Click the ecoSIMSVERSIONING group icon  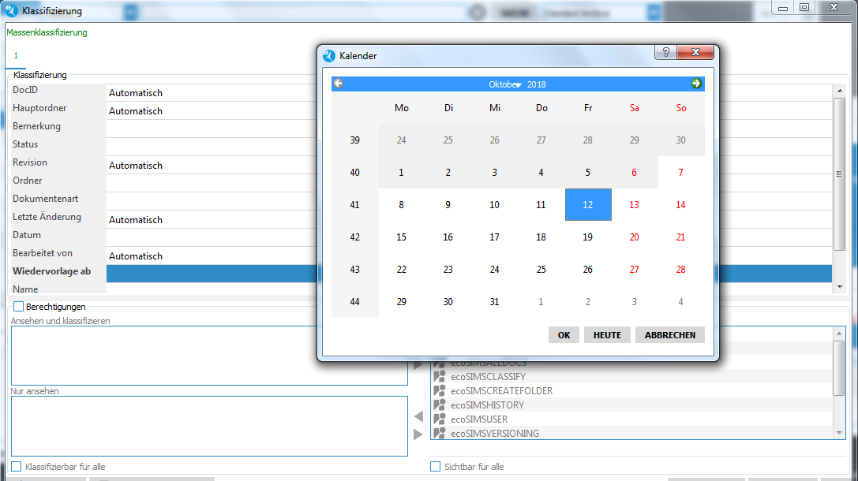tap(440, 434)
